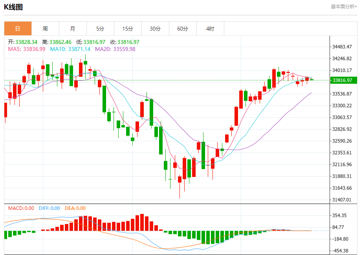The height and width of the screenshot is (255, 361).
Task: Switch to the 月 monthly tab
Action: pos(73,29)
